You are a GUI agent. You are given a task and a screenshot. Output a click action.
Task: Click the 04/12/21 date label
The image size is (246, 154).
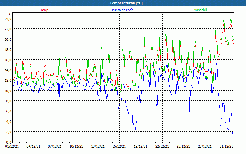(34, 146)
